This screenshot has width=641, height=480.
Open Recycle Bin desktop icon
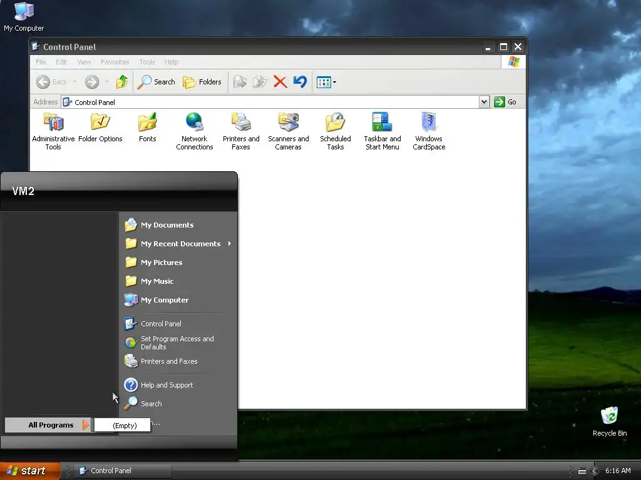pyautogui.click(x=610, y=422)
